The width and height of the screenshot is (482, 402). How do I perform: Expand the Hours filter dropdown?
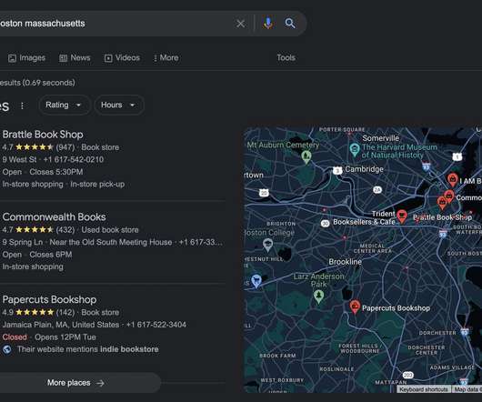coord(118,106)
